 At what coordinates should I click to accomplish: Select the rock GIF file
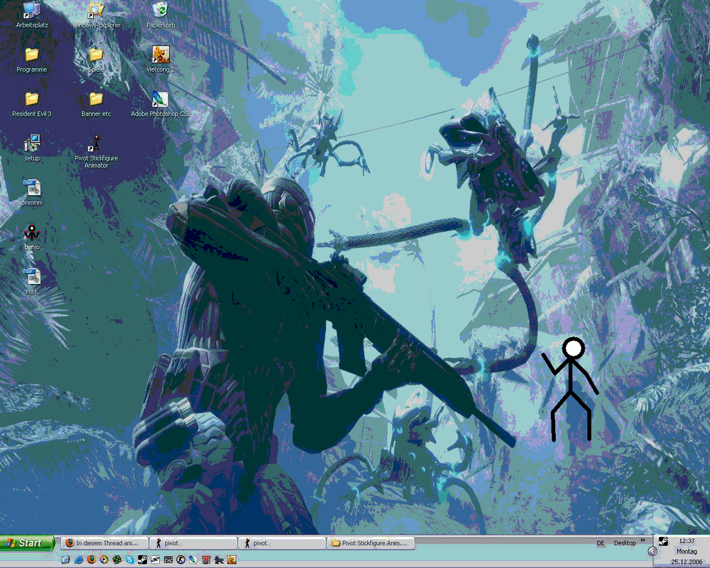pyautogui.click(x=32, y=281)
